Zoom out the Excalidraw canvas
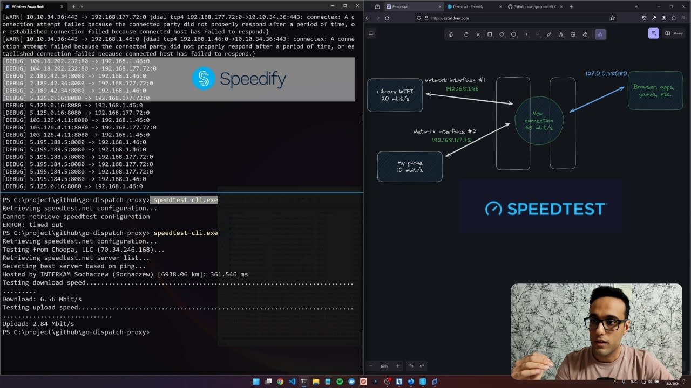Image resolution: width=691 pixels, height=388 pixels. 371,366
